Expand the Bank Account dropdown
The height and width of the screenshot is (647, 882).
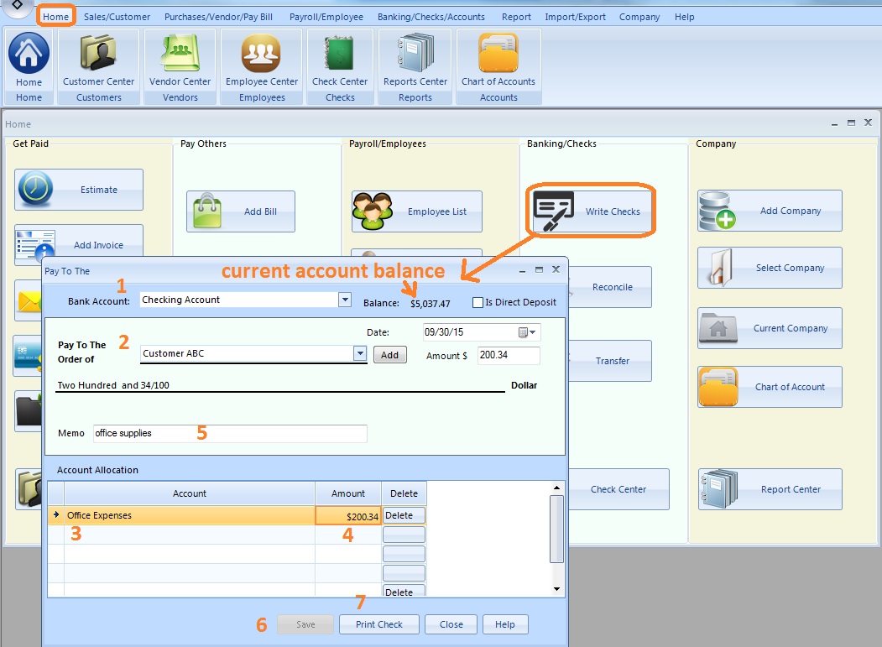point(344,300)
